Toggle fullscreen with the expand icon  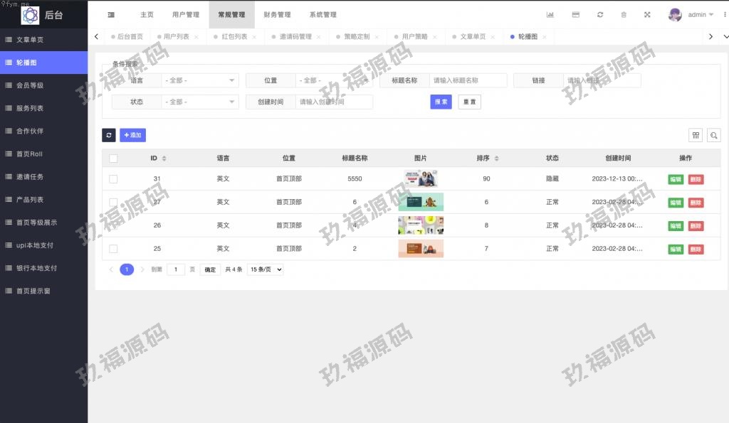[x=647, y=15]
